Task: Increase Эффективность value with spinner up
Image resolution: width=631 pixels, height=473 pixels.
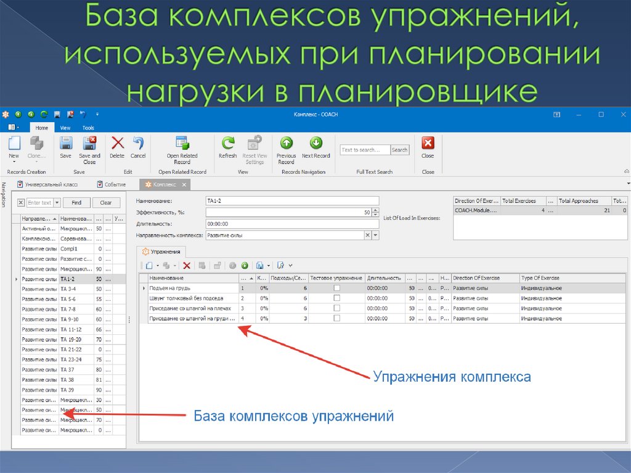Action: coord(375,210)
